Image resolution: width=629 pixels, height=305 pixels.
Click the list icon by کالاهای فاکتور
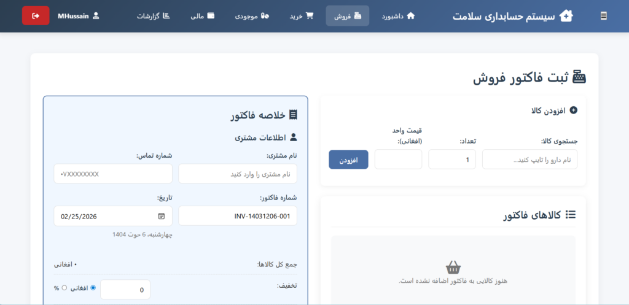coord(571,215)
